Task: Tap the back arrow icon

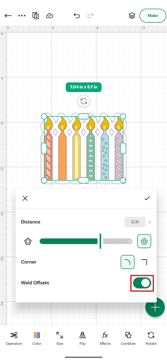Action: tap(8, 16)
